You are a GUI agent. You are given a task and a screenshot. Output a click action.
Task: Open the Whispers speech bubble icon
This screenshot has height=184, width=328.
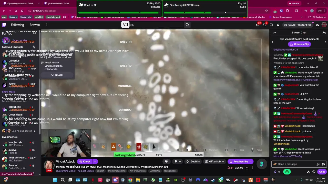click(x=271, y=25)
